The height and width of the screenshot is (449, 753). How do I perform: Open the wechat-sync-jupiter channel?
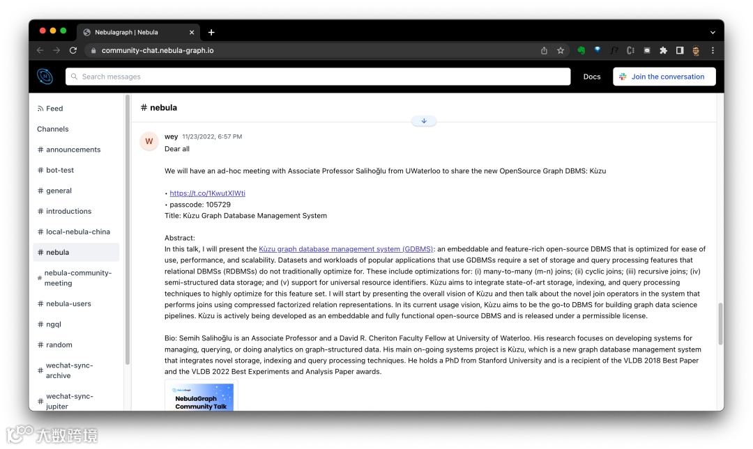click(x=76, y=401)
